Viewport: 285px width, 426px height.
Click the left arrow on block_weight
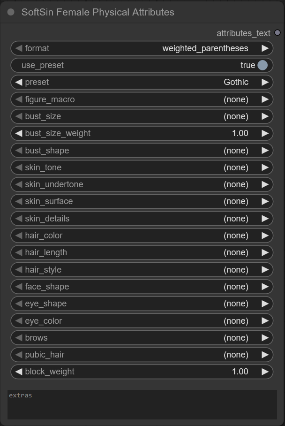[19, 372]
